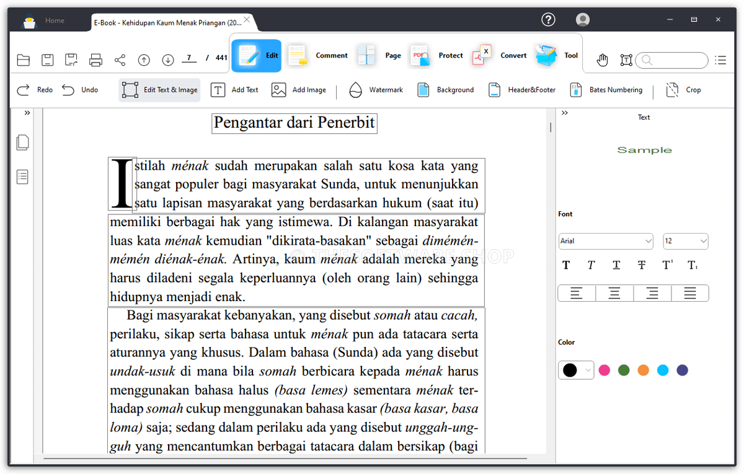Screen dimensions: 744x474
Task: Switch to the Protect tab
Action: point(436,56)
